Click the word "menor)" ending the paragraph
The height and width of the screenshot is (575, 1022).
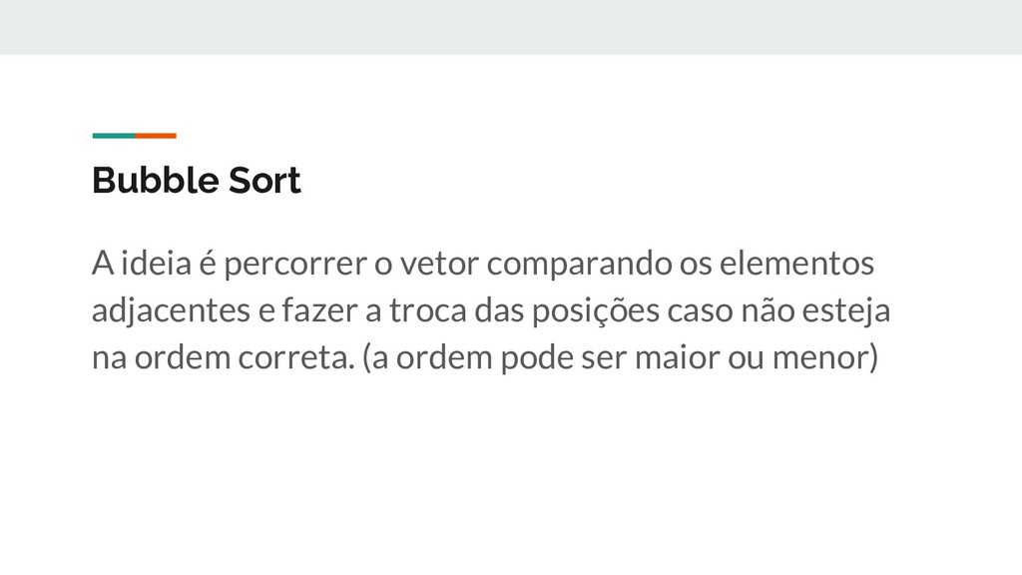pyautogui.click(x=825, y=358)
